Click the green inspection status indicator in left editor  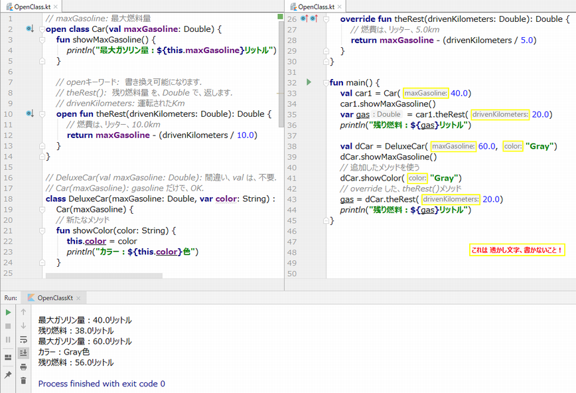point(280,17)
